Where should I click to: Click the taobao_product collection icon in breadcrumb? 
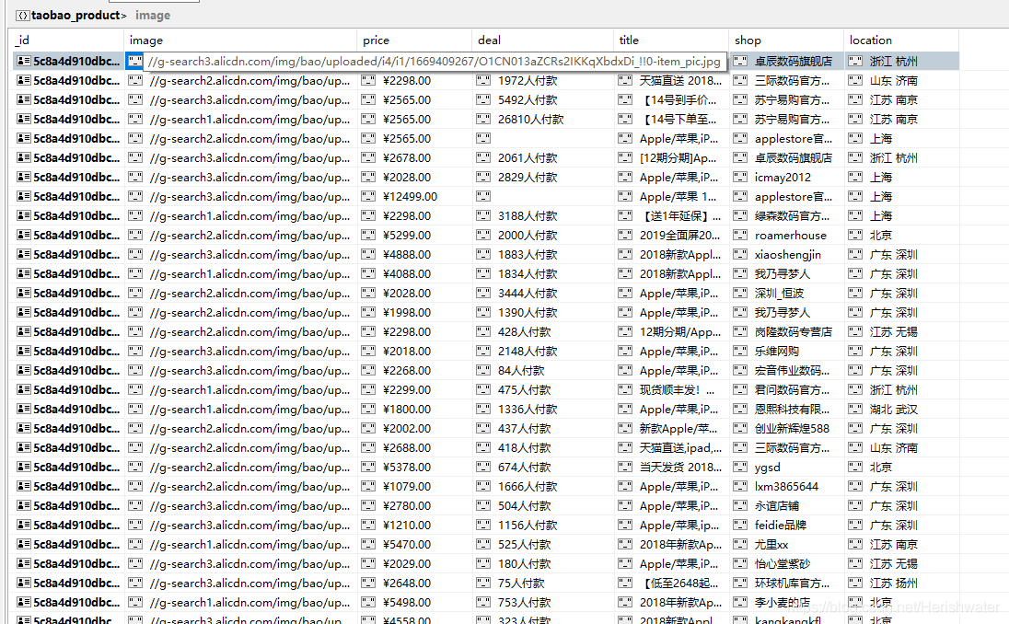tap(22, 16)
